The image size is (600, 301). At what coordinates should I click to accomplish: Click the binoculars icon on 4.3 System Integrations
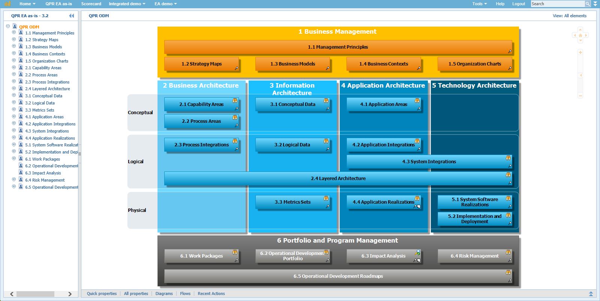click(508, 158)
